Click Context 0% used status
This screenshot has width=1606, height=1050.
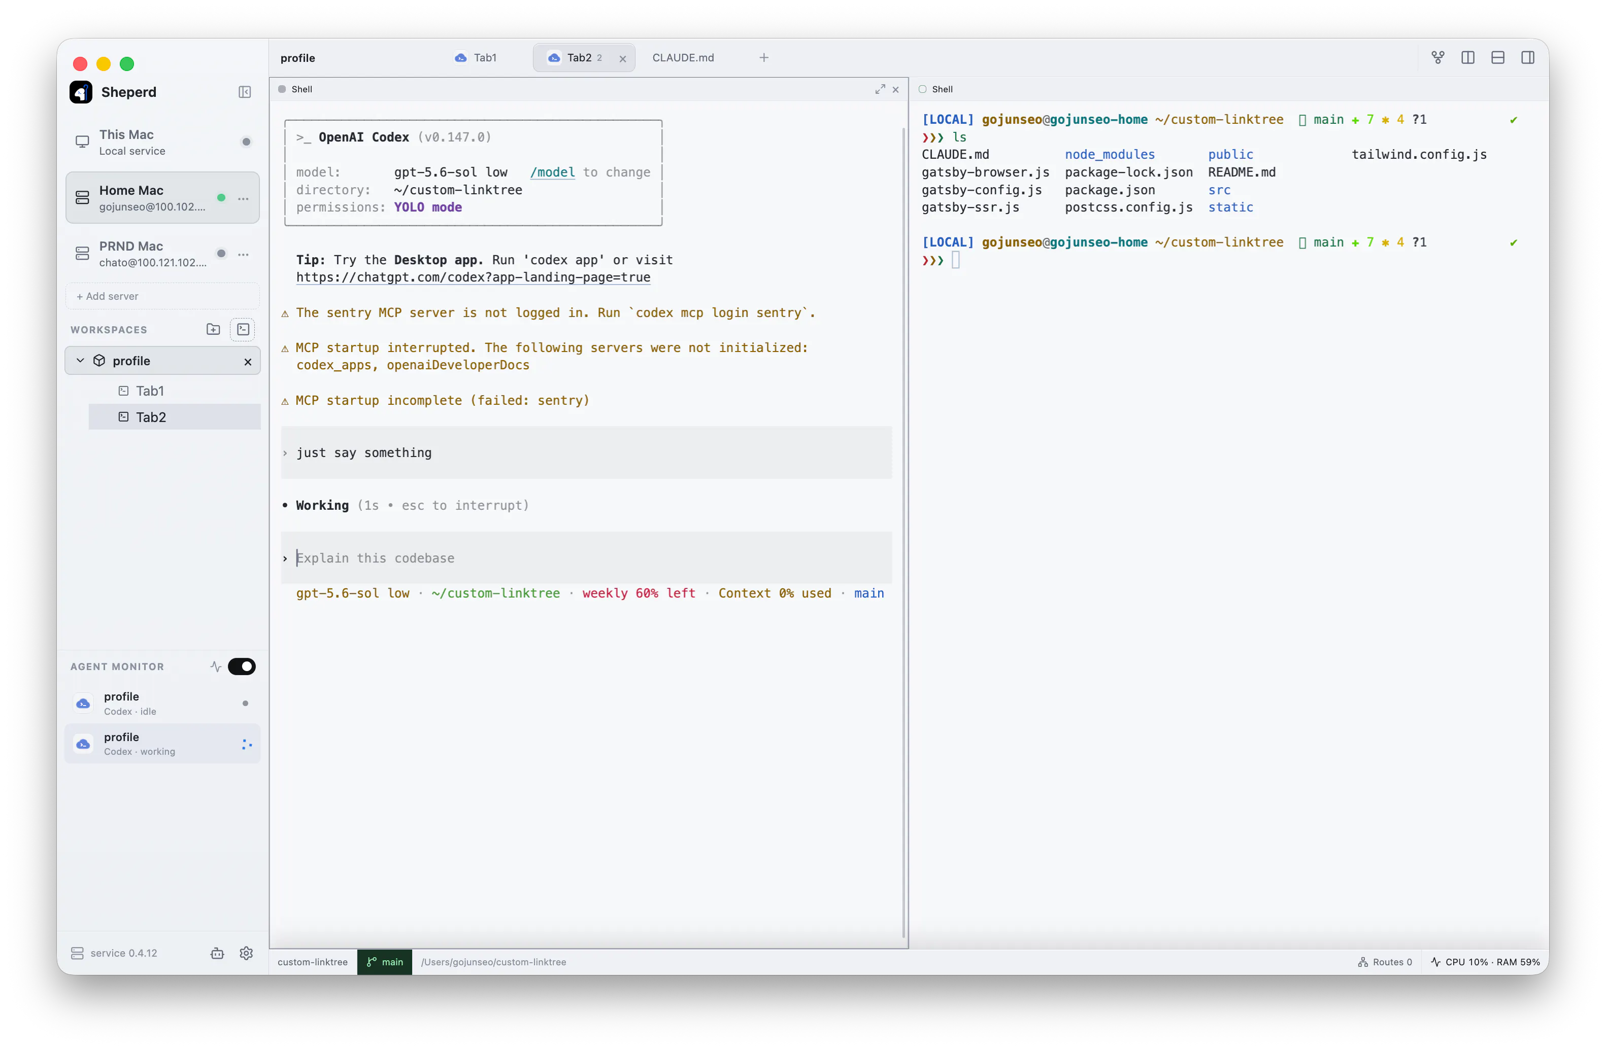click(x=775, y=593)
